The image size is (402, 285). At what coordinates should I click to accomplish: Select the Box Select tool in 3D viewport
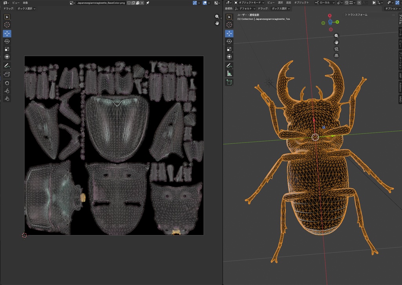point(229,17)
